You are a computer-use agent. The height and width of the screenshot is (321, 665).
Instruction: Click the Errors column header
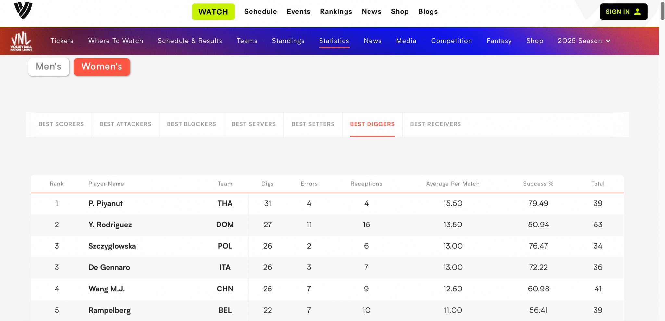click(309, 184)
